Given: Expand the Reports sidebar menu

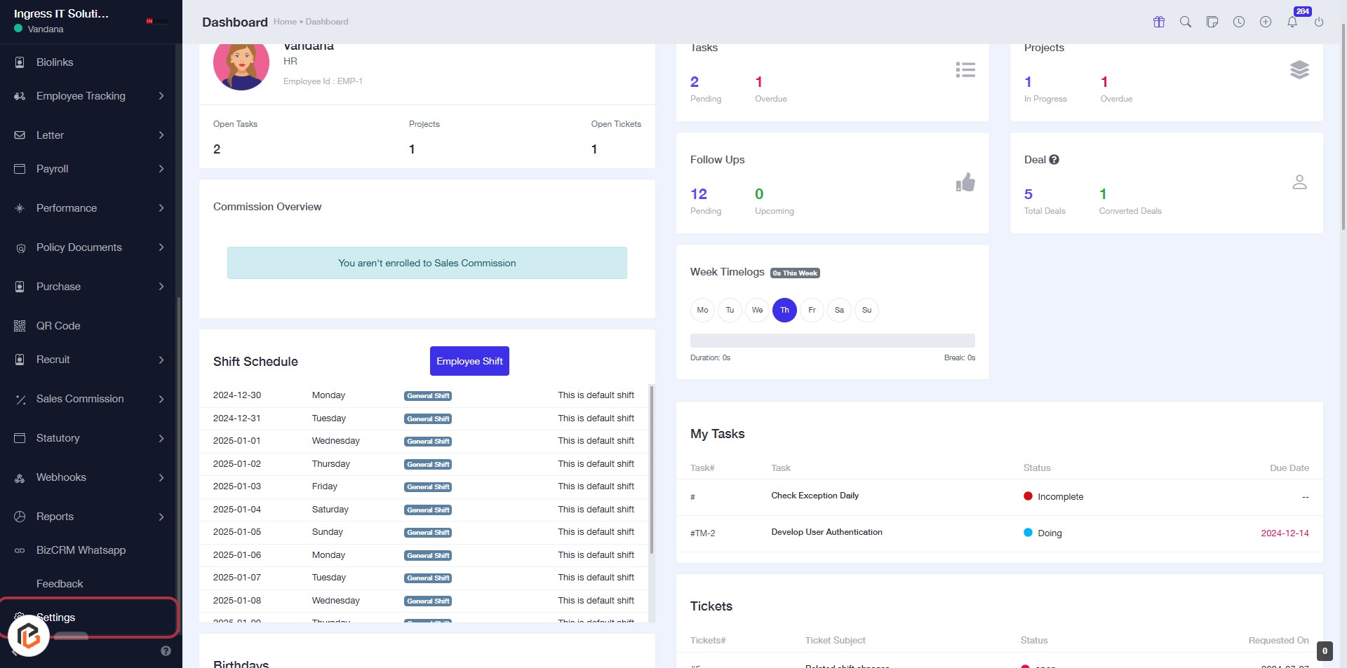Looking at the screenshot, I should point(55,517).
